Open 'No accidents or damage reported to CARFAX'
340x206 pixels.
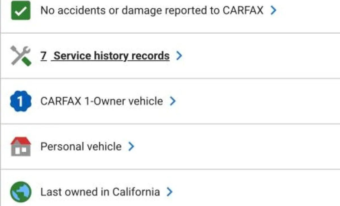click(152, 11)
